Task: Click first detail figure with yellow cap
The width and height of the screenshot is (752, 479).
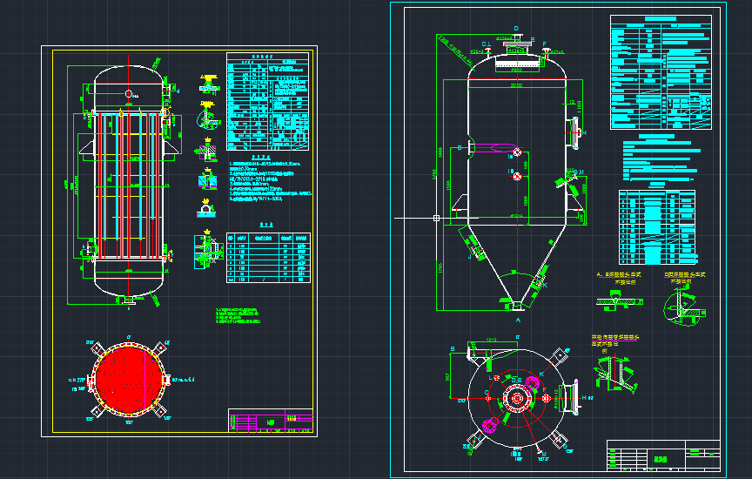Action: pos(209,84)
